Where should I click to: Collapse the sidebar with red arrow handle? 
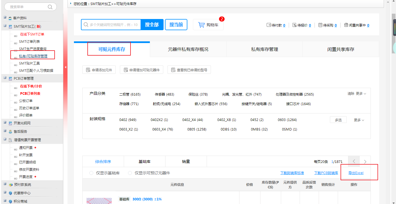point(65,67)
